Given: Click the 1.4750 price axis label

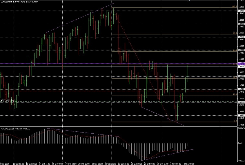Looking at the screenshot, I should click(x=241, y=89).
